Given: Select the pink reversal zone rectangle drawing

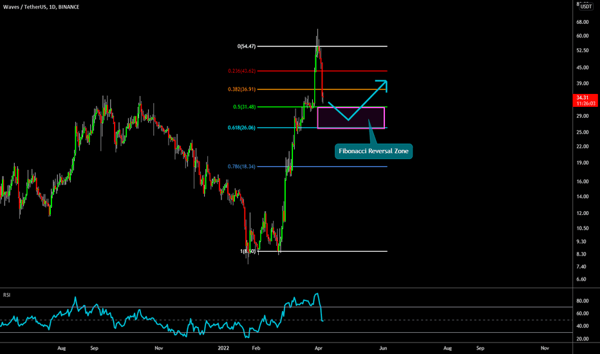Looking at the screenshot, I should coord(351,118).
